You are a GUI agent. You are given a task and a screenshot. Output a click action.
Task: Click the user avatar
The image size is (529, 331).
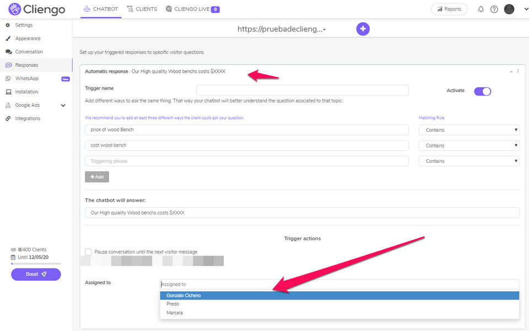509,9
